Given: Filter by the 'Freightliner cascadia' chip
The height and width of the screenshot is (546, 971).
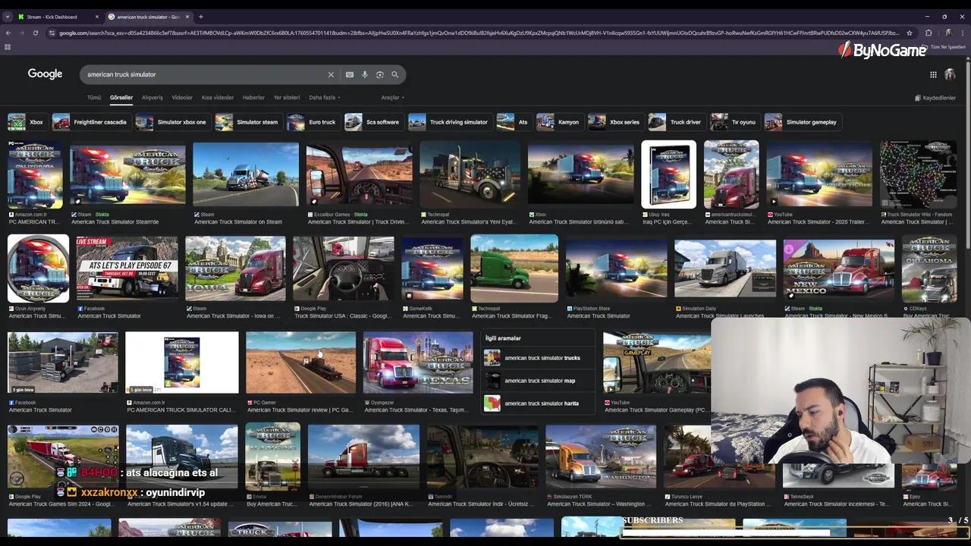Looking at the screenshot, I should click(90, 122).
